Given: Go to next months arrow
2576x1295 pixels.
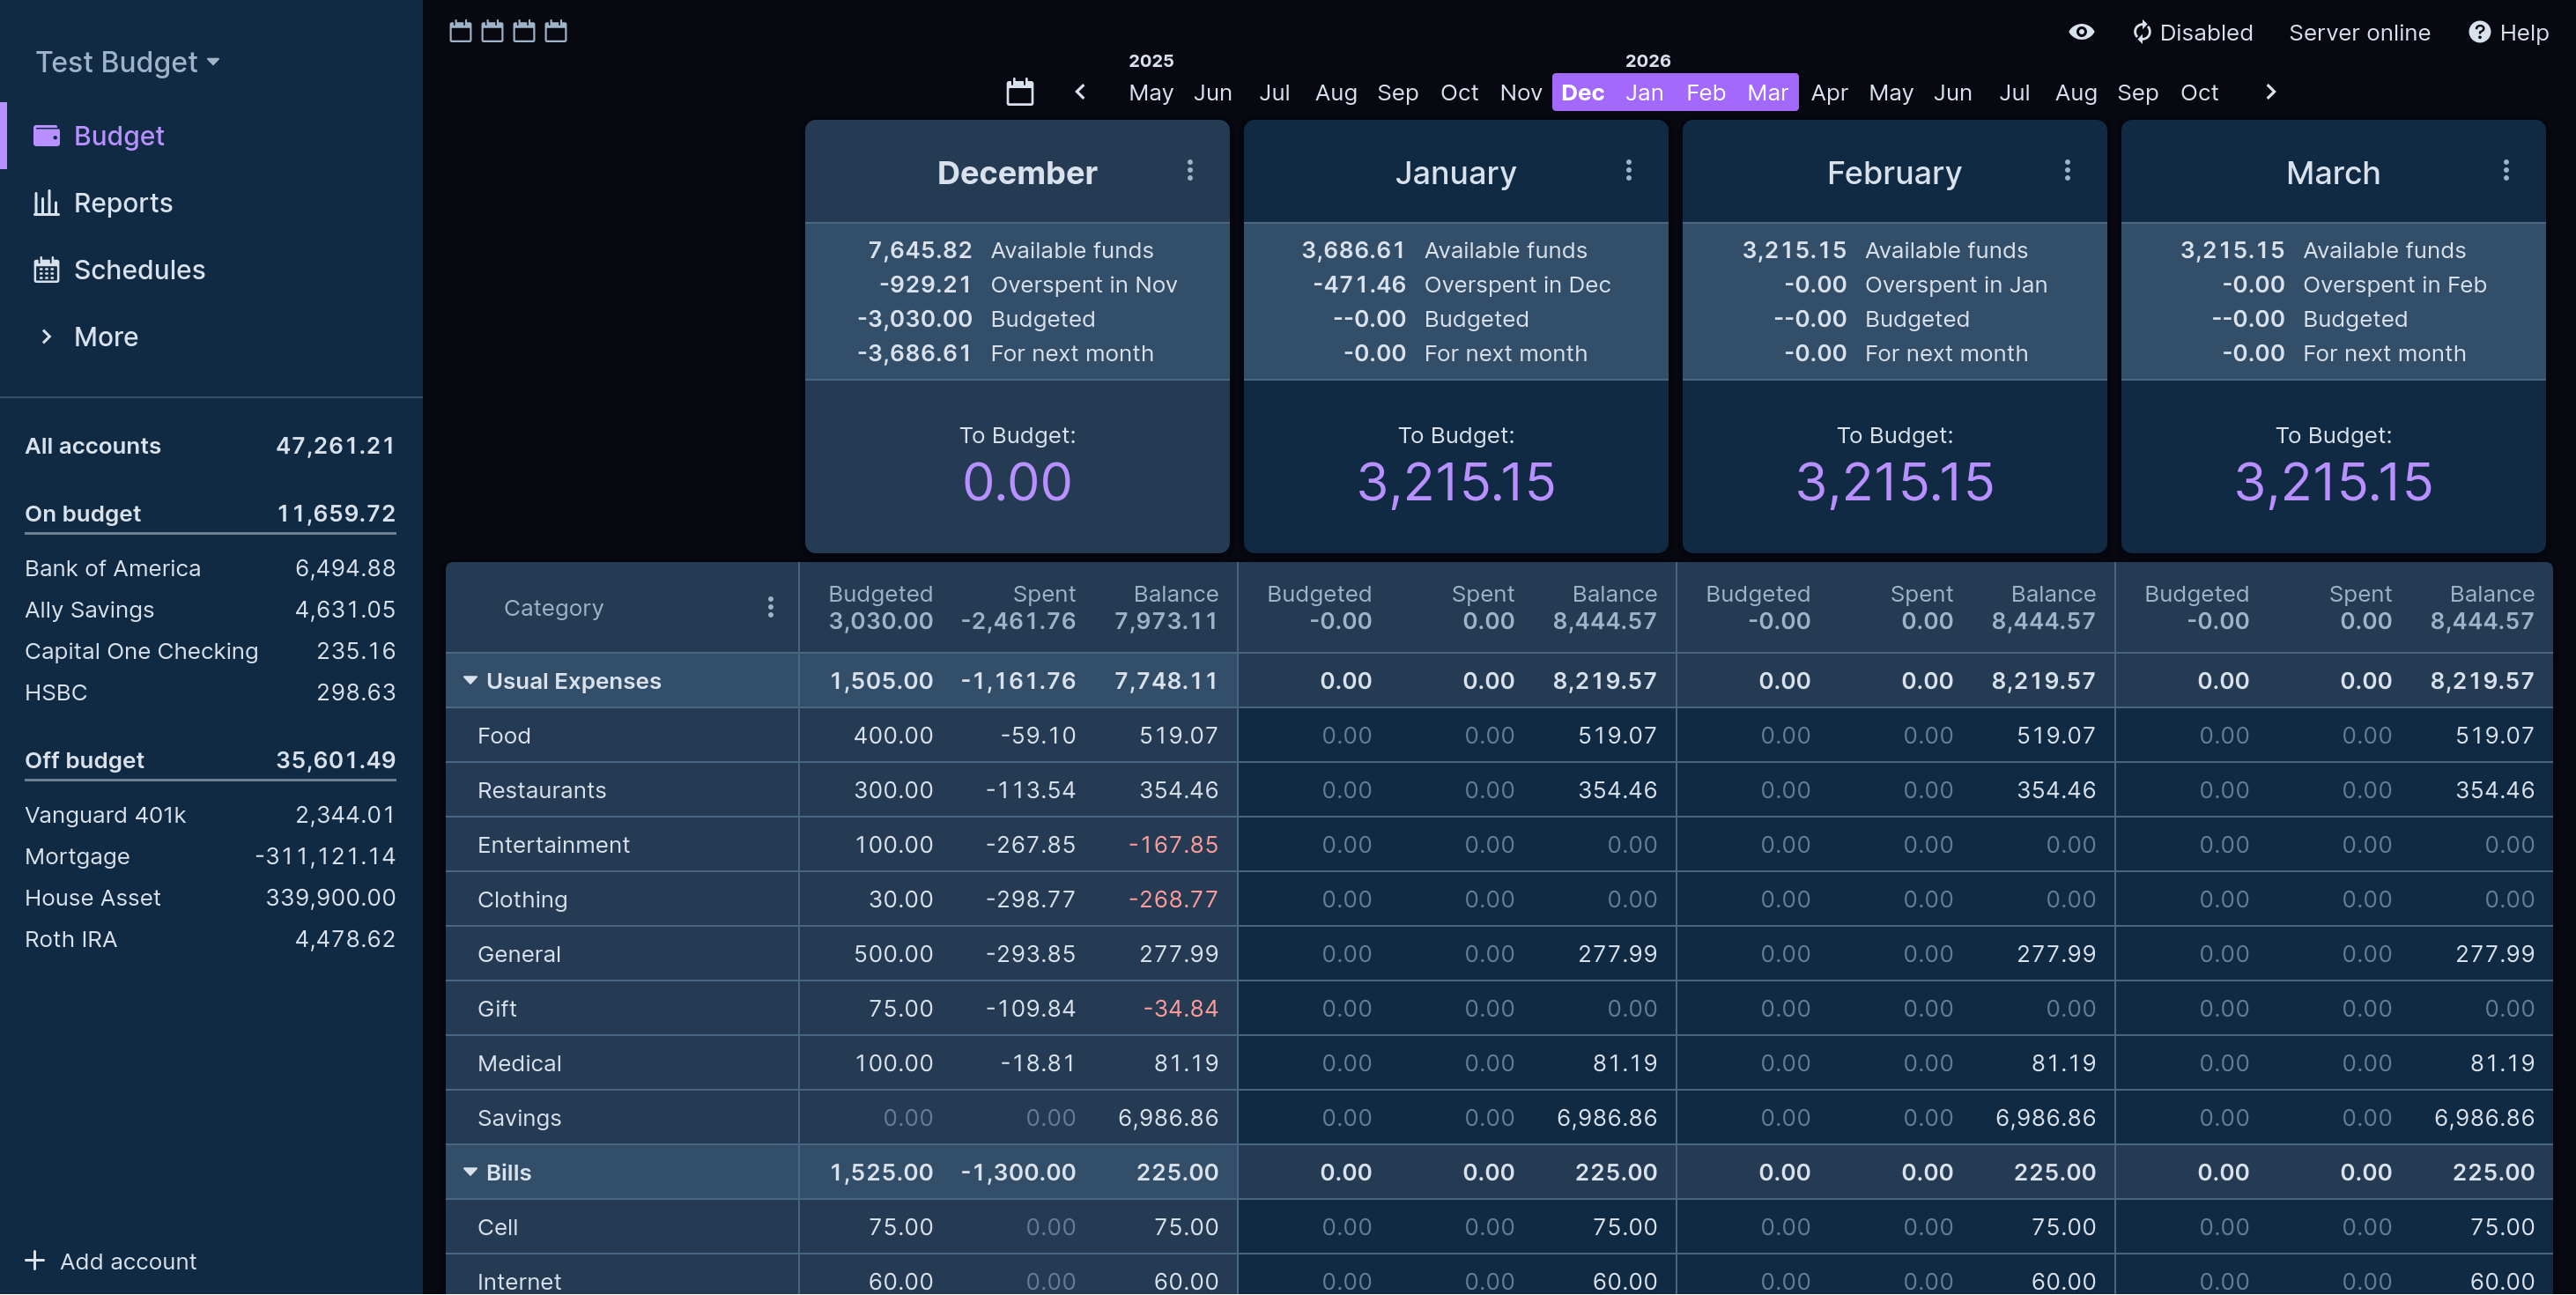Looking at the screenshot, I should point(2270,92).
